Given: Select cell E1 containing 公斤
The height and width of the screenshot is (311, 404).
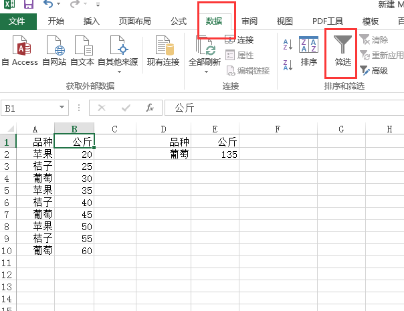Looking at the screenshot, I should [x=215, y=142].
